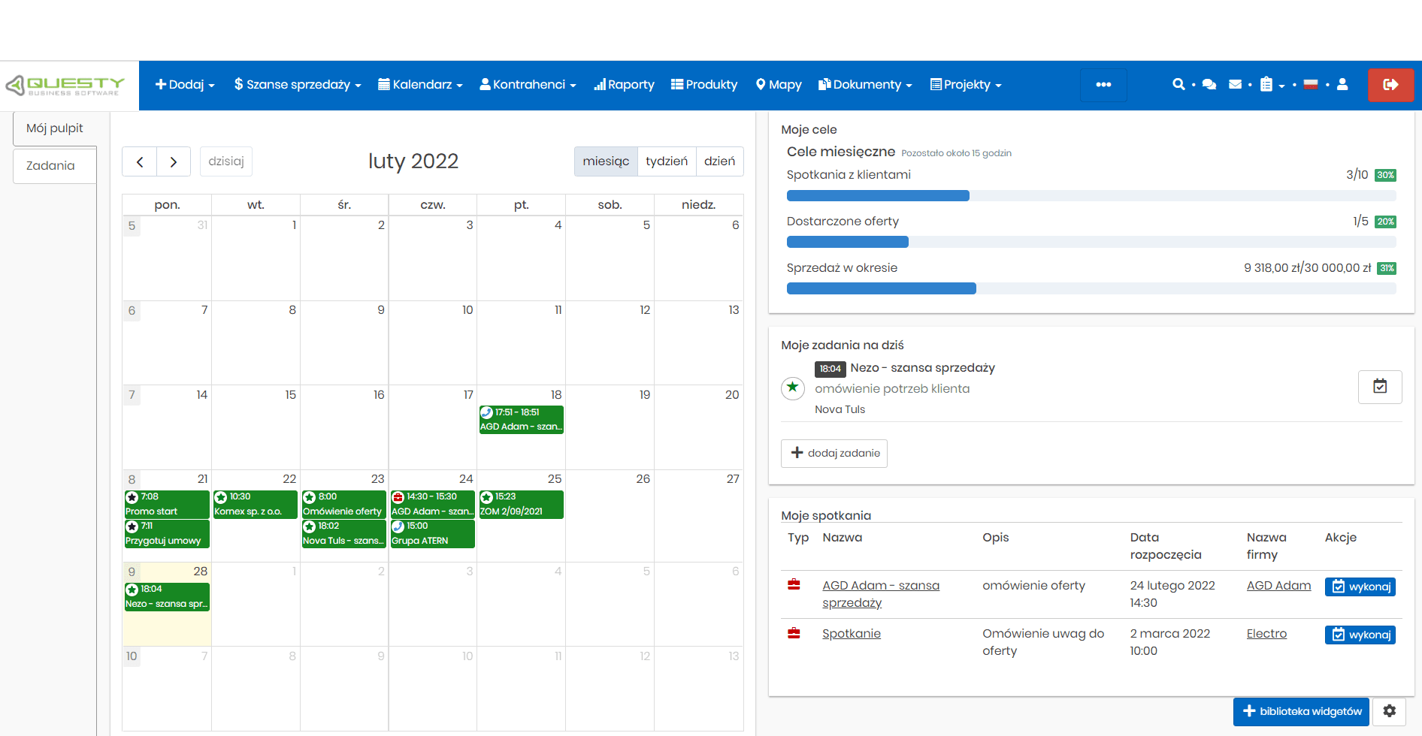Click the red logout button
Image resolution: width=1422 pixels, height=736 pixels.
[1390, 85]
